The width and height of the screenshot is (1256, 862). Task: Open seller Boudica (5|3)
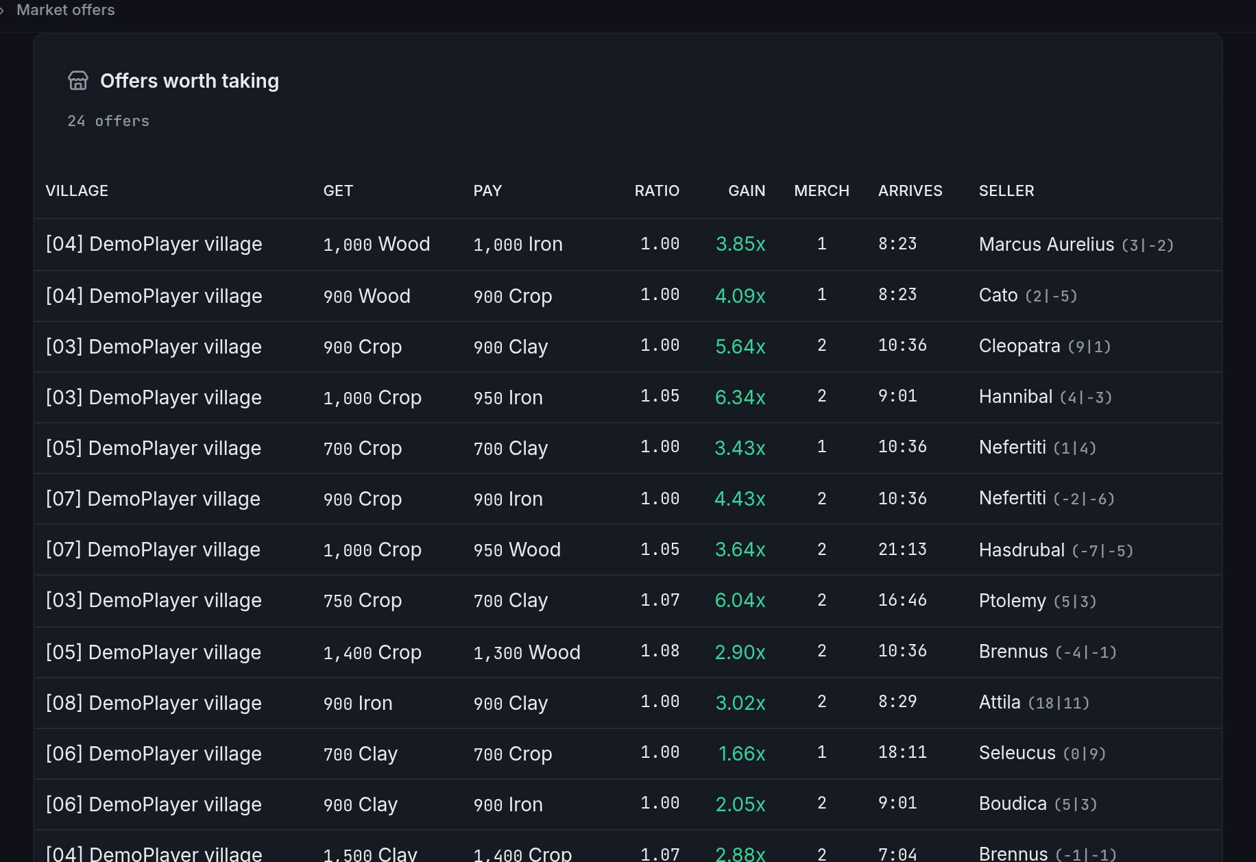tap(1038, 804)
